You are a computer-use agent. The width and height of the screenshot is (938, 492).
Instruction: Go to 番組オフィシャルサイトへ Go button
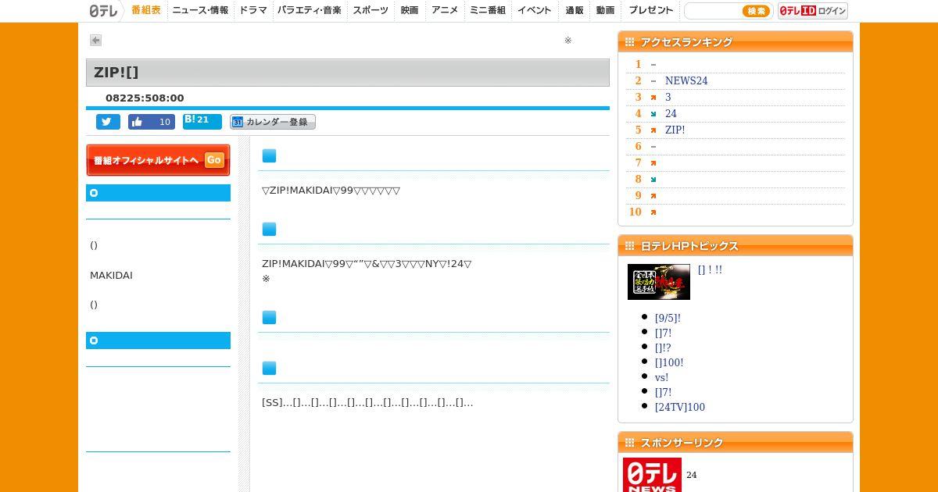158,160
